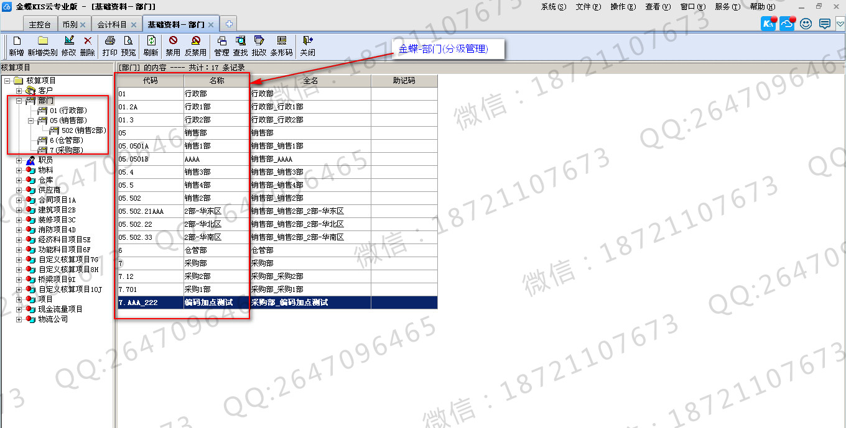Switch to the 会计科目 tab

click(112, 25)
